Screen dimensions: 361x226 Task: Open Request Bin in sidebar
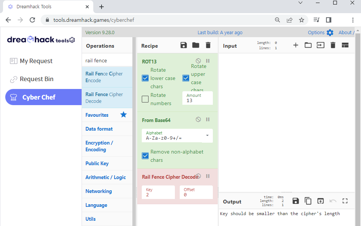32,79
